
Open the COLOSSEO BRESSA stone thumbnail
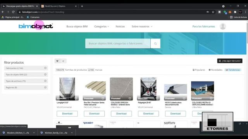[x=121, y=89]
